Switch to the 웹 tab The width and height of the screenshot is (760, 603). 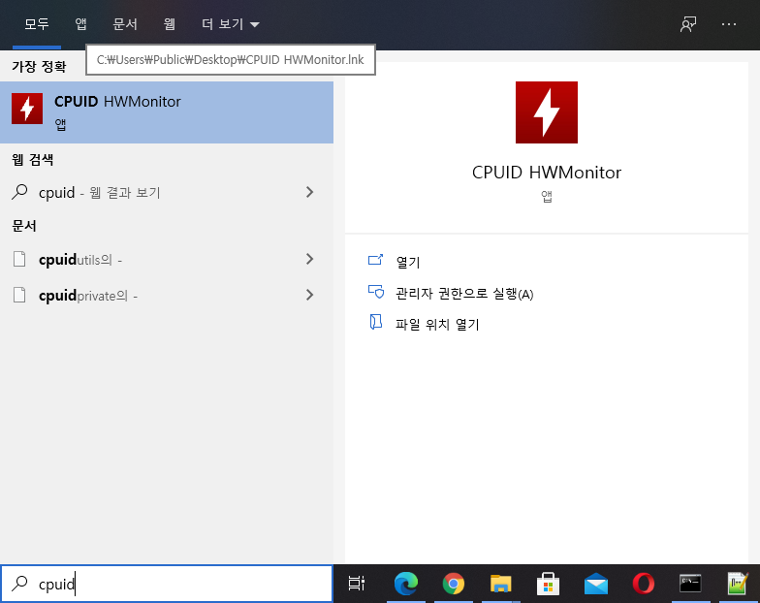click(x=169, y=24)
